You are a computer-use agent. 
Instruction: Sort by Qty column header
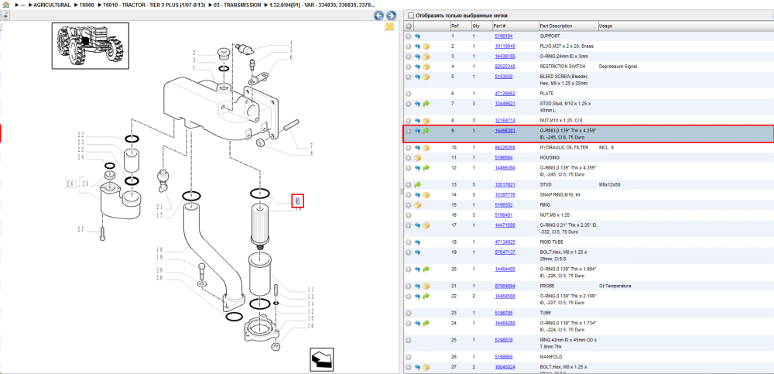point(476,26)
